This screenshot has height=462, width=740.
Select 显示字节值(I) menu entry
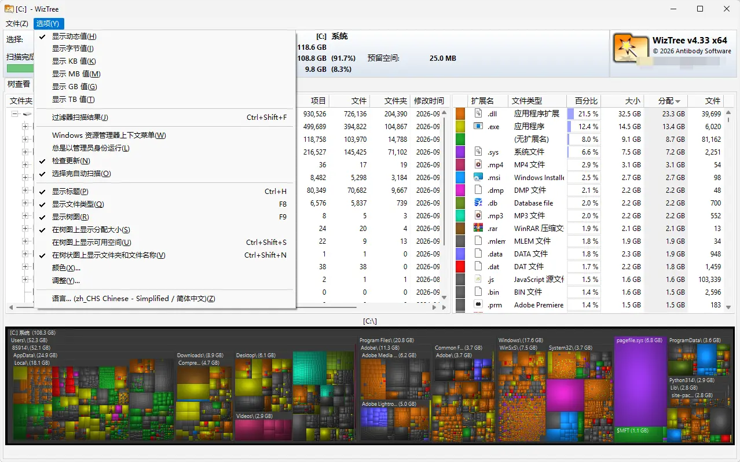click(165, 49)
